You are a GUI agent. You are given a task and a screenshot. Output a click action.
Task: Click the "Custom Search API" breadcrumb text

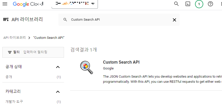click(x=49, y=38)
